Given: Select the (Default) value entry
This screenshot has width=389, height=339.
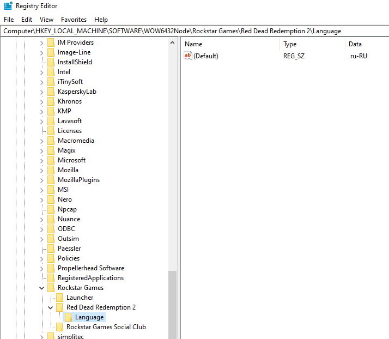Looking at the screenshot, I should point(206,56).
